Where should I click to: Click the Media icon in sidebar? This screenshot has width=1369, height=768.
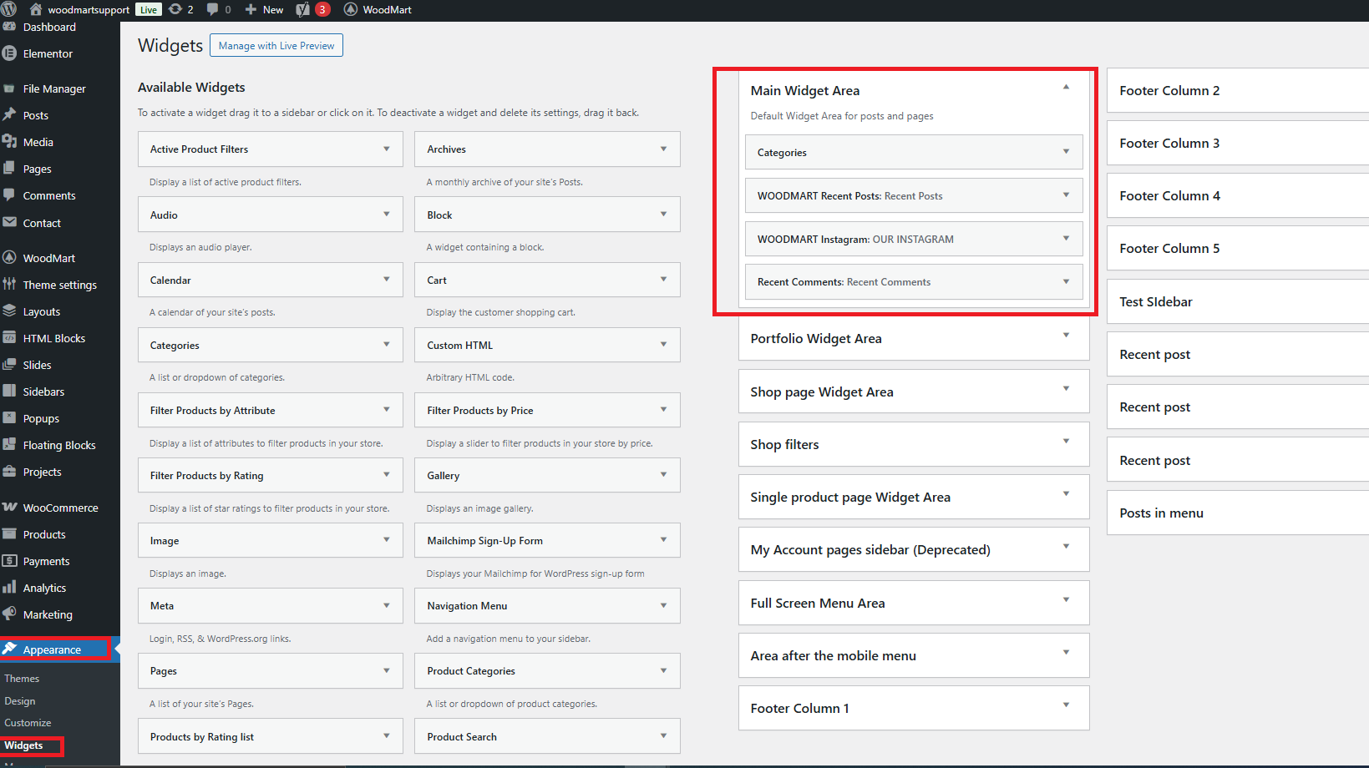click(9, 142)
